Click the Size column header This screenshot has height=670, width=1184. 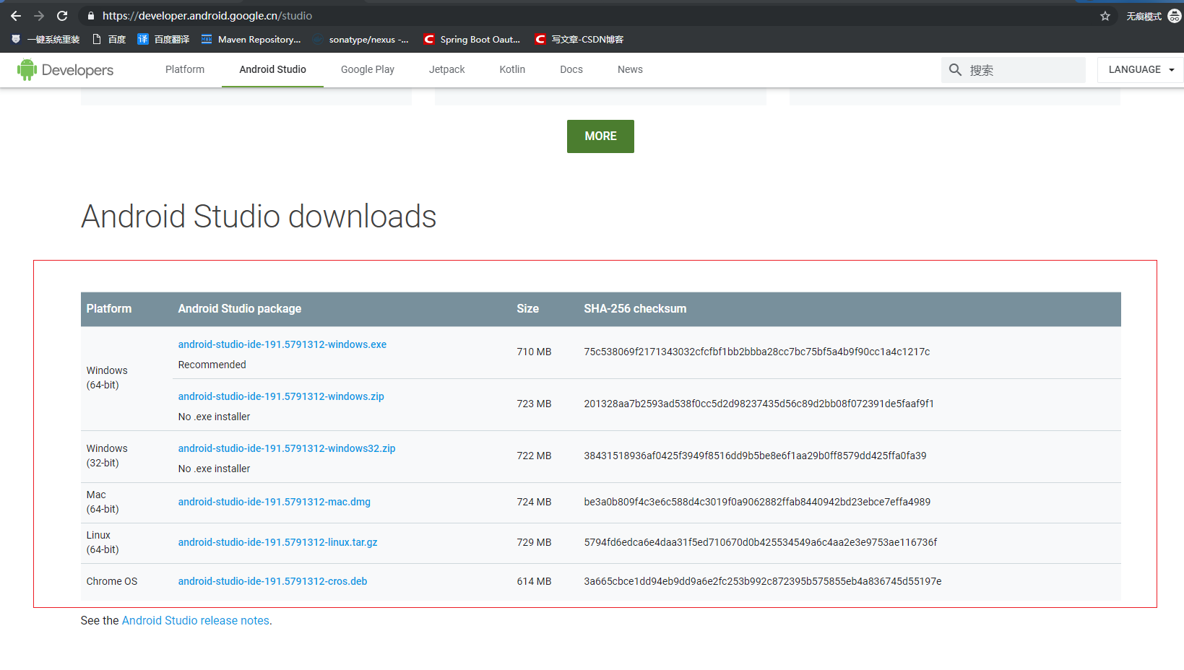point(527,308)
